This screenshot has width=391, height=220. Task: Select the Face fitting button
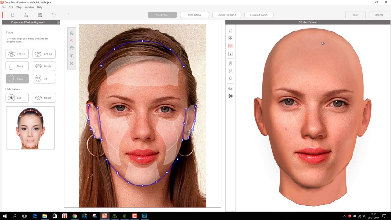(17, 79)
